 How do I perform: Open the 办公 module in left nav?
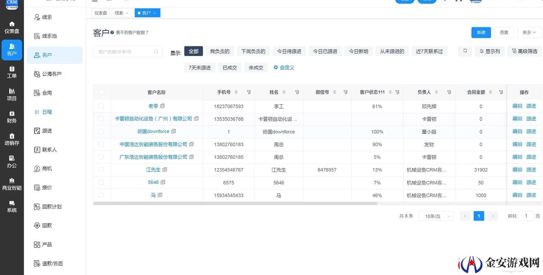pyautogui.click(x=12, y=162)
